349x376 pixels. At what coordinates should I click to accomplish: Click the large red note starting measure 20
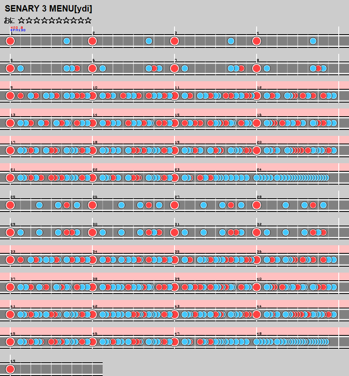pyautogui.click(x=256, y=150)
